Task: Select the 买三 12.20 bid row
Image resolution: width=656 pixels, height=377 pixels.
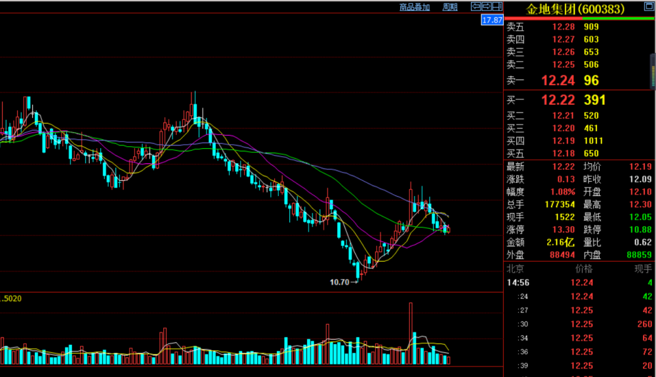Action: pos(579,128)
